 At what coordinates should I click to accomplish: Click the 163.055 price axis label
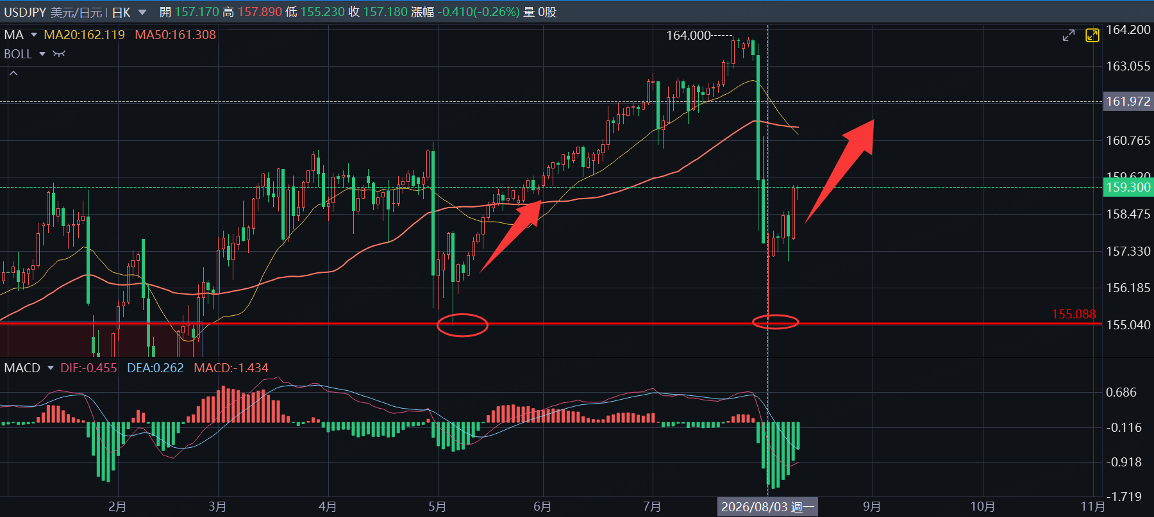coord(1128,66)
